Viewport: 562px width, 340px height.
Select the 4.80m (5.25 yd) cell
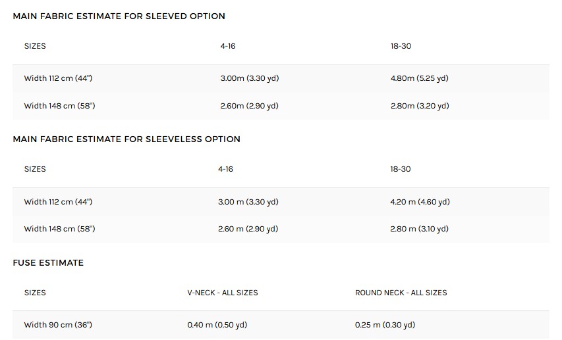419,78
